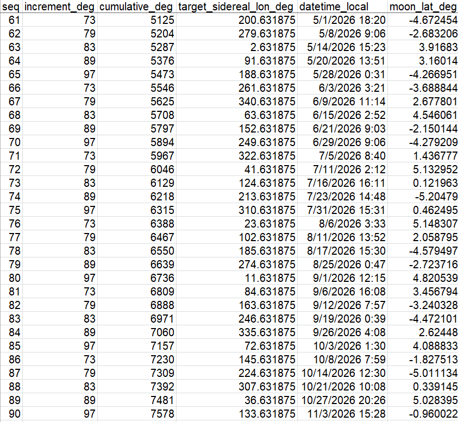The height and width of the screenshot is (422, 458).
Task: Select the seq column header cell
Action: tap(11, 7)
